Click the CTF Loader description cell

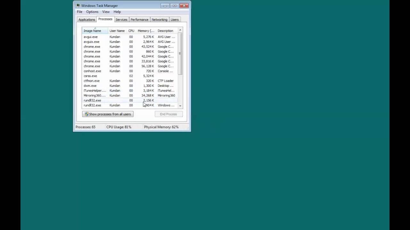click(x=166, y=81)
